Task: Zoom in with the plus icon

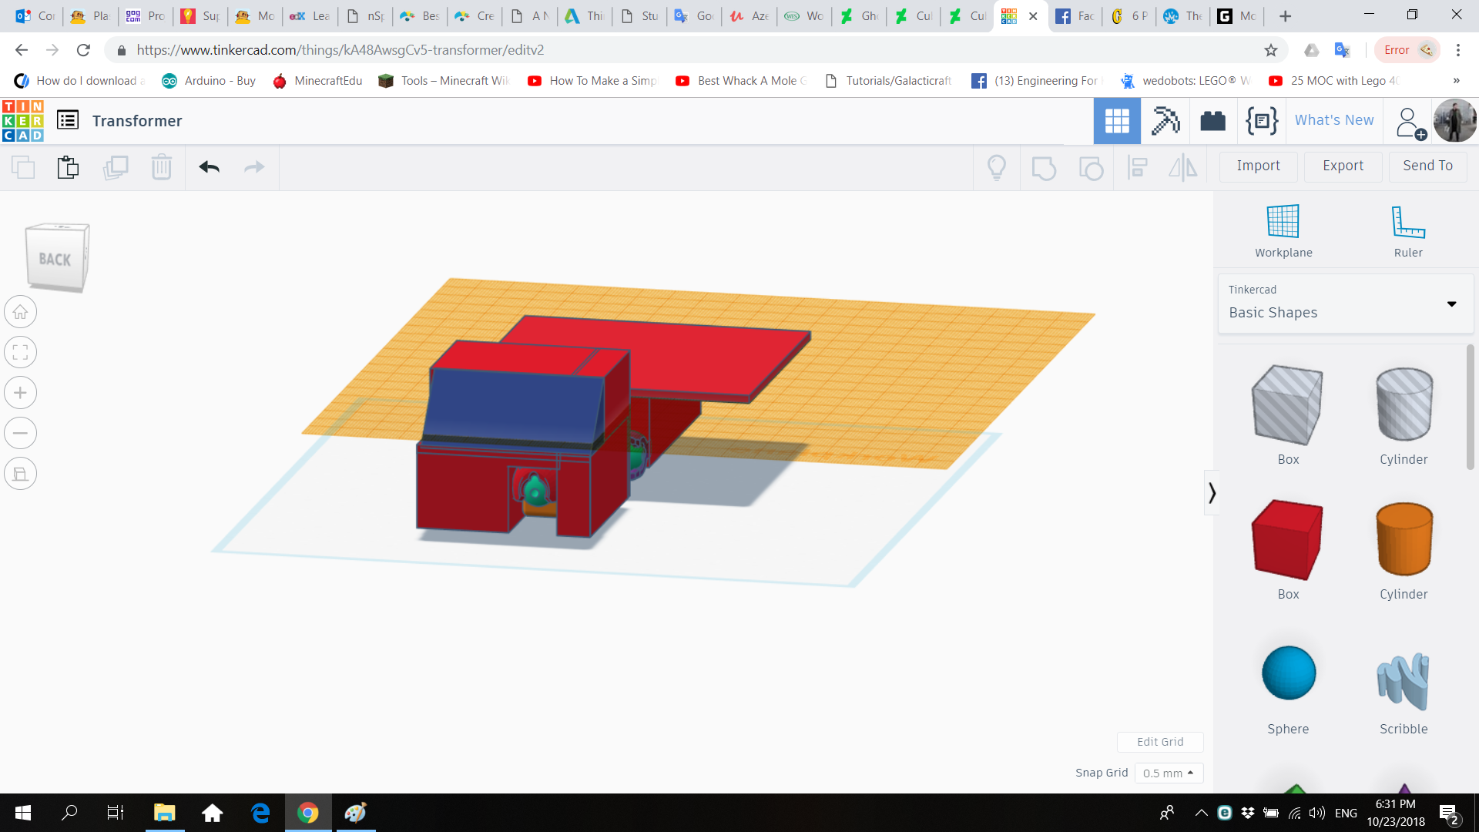Action: pos(21,393)
